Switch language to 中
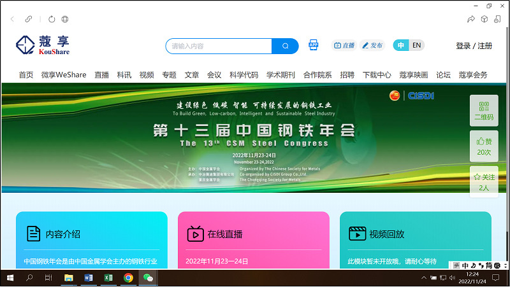Screen dimensions: 510x287 [x=401, y=45]
